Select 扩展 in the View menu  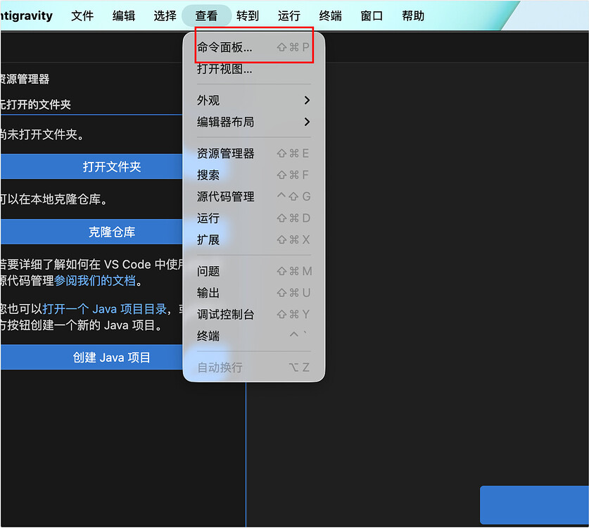pyautogui.click(x=254, y=240)
